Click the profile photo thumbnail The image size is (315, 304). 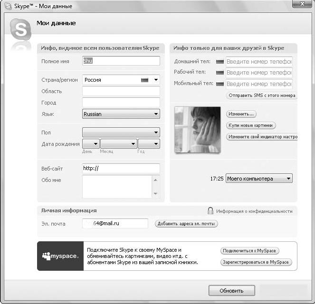pos(197,130)
